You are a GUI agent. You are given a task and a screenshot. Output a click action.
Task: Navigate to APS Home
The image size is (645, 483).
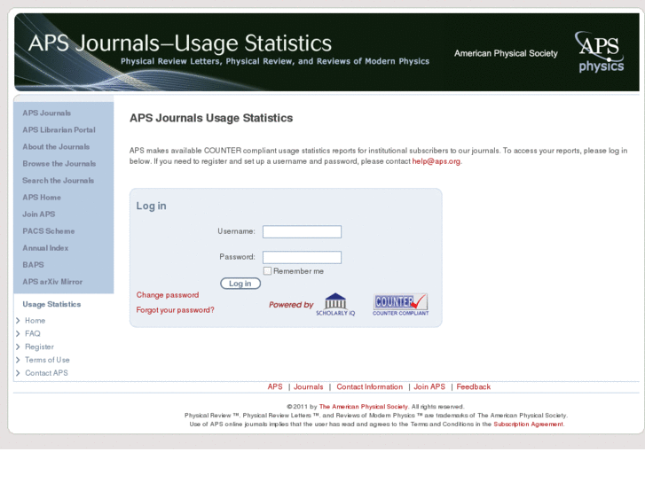pos(42,198)
